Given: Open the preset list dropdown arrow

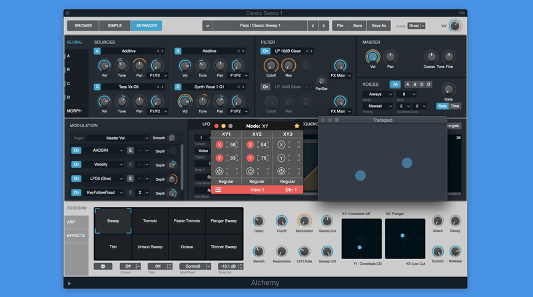Looking at the screenshot, I should click(x=207, y=25).
